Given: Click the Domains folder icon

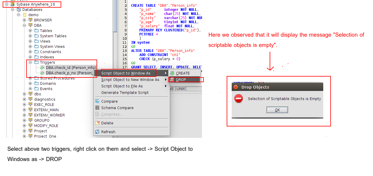Looking at the screenshot, I should pos(37,84).
